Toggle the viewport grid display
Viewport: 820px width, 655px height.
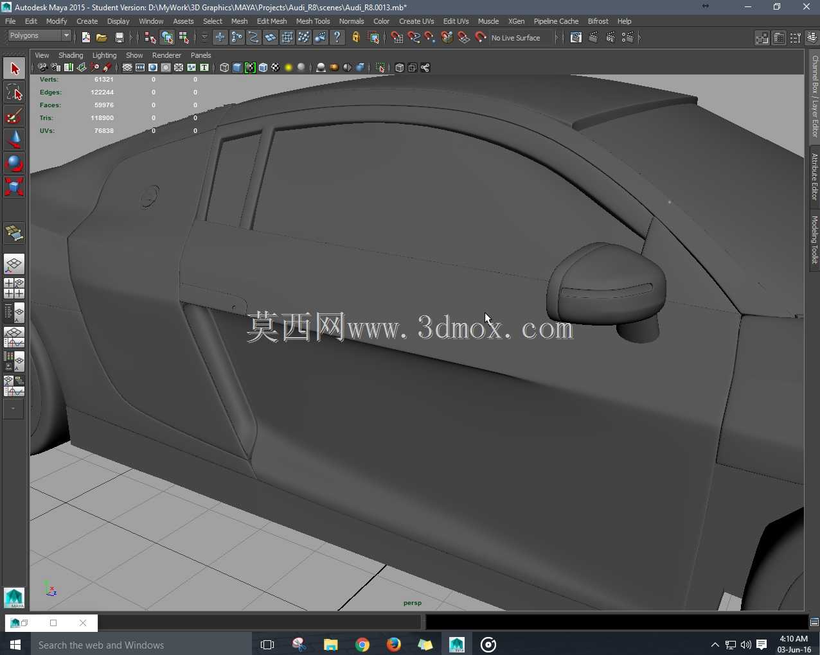(127, 67)
